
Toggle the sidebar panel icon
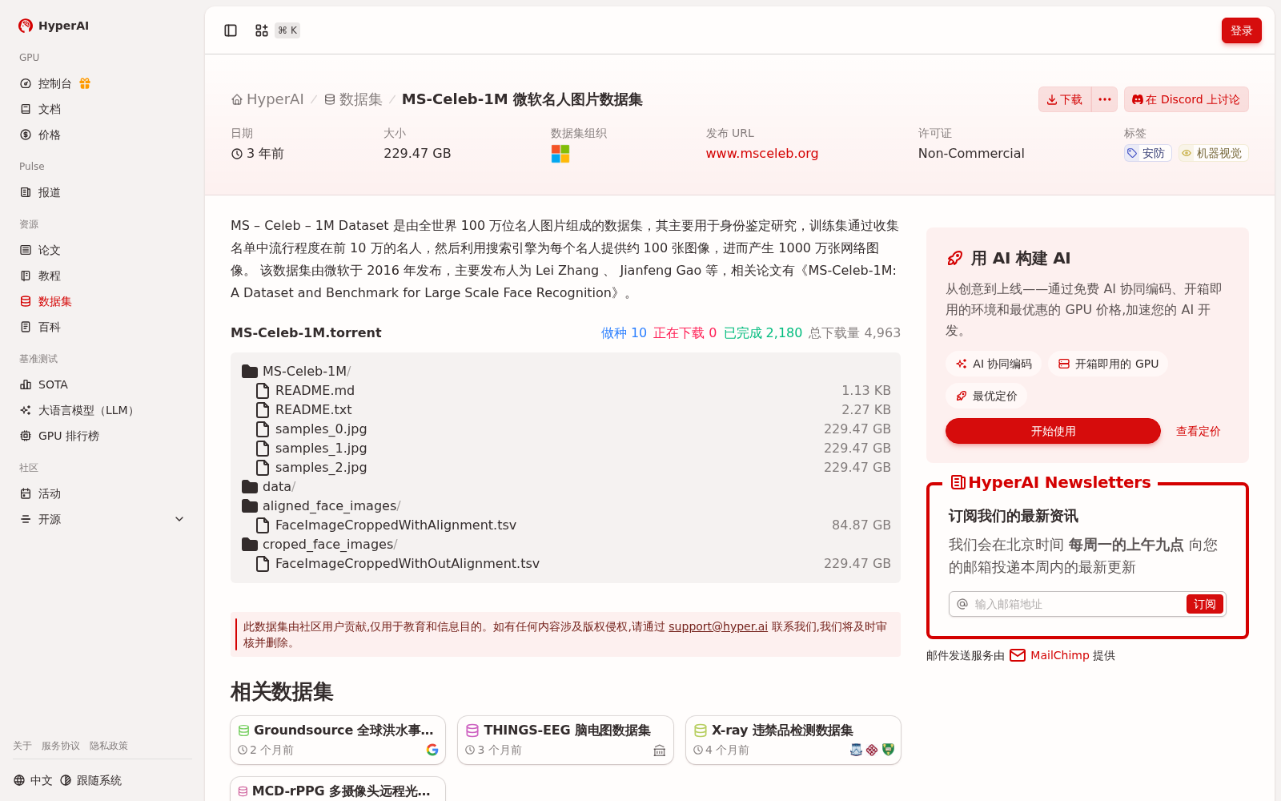[231, 30]
